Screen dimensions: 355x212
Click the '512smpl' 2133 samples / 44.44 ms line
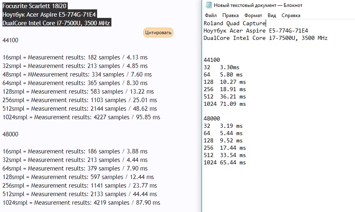pyautogui.click(x=80, y=194)
